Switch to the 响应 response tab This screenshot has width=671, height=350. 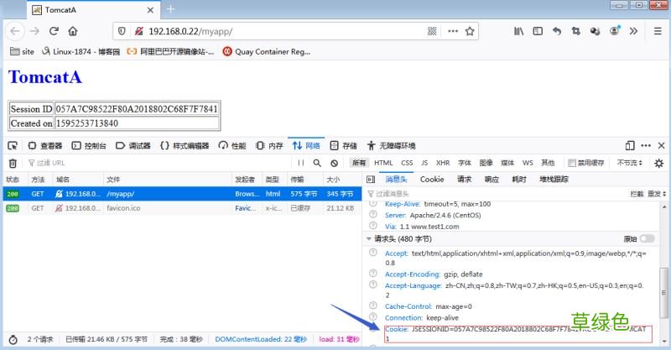(492, 180)
